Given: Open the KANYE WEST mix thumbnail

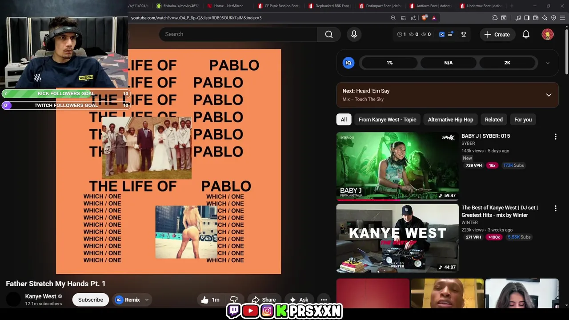Looking at the screenshot, I should coord(397,238).
